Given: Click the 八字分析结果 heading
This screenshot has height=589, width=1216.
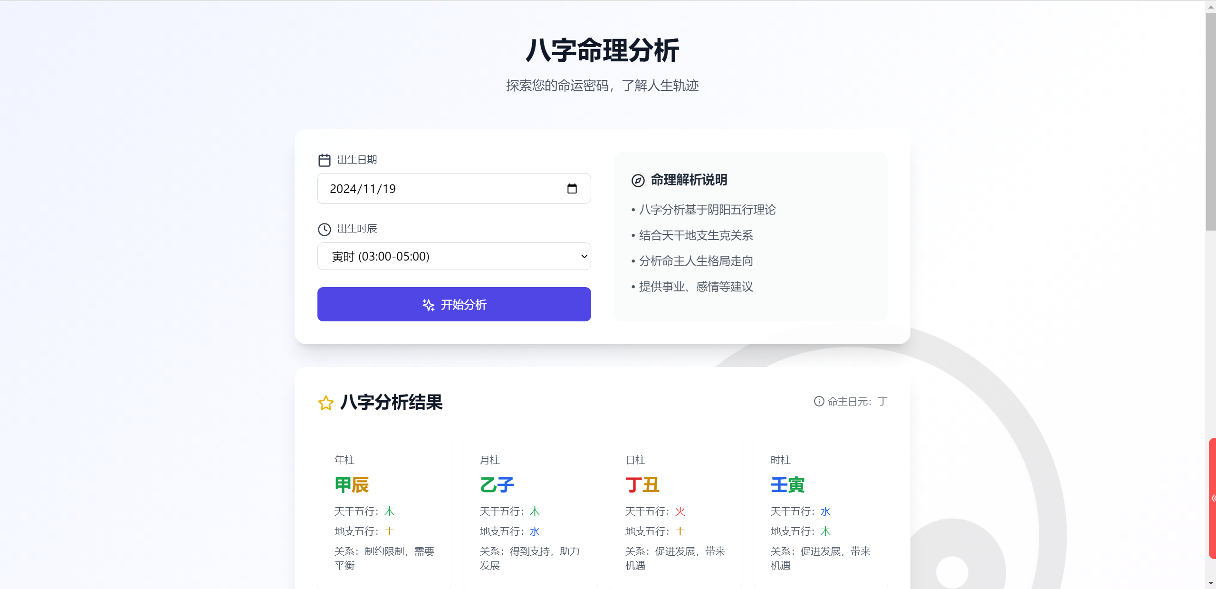Looking at the screenshot, I should (392, 403).
